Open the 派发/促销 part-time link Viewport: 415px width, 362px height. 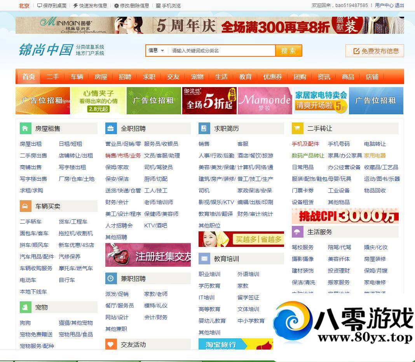coord(117,294)
